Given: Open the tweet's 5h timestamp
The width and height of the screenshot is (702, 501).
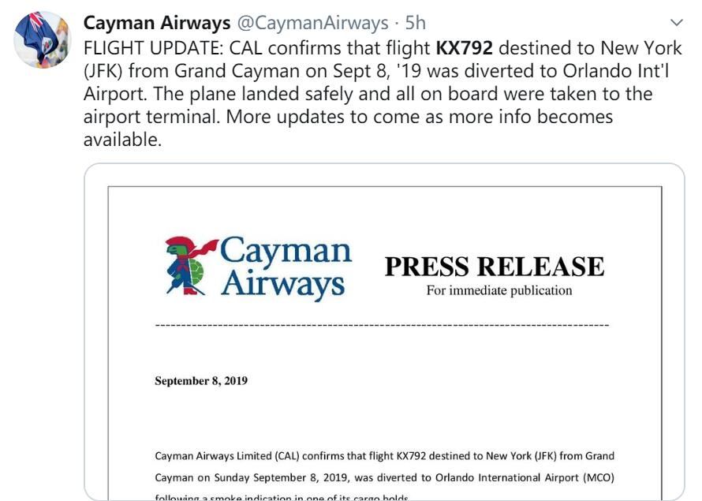Looking at the screenshot, I should pos(415,23).
